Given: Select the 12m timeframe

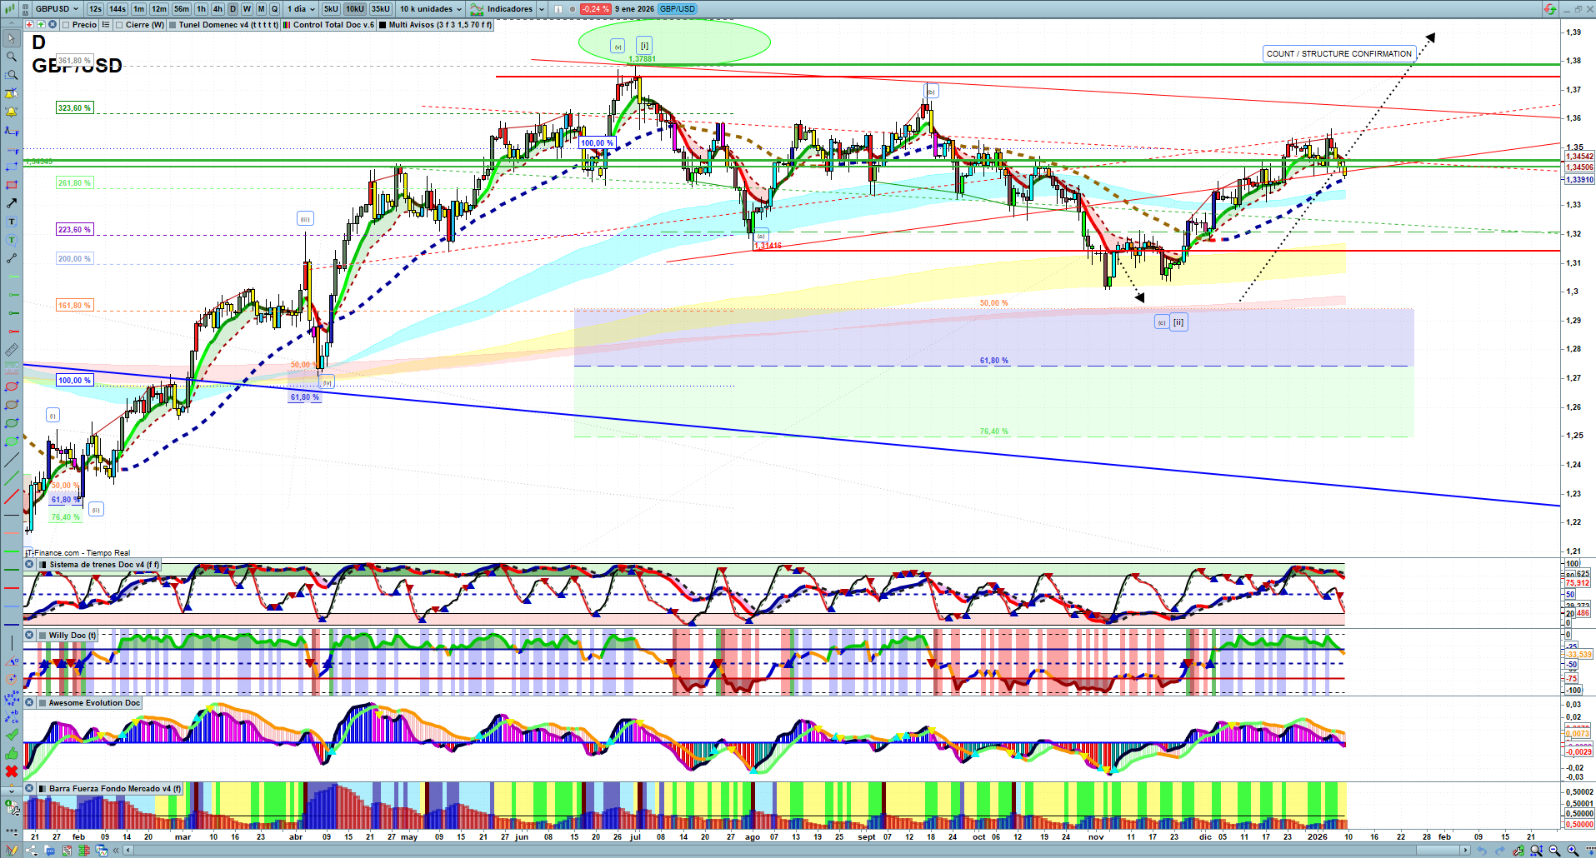Looking at the screenshot, I should tap(159, 9).
